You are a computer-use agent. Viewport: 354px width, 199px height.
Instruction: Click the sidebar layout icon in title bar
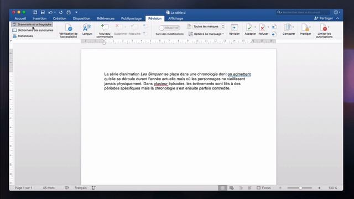pyautogui.click(x=35, y=12)
